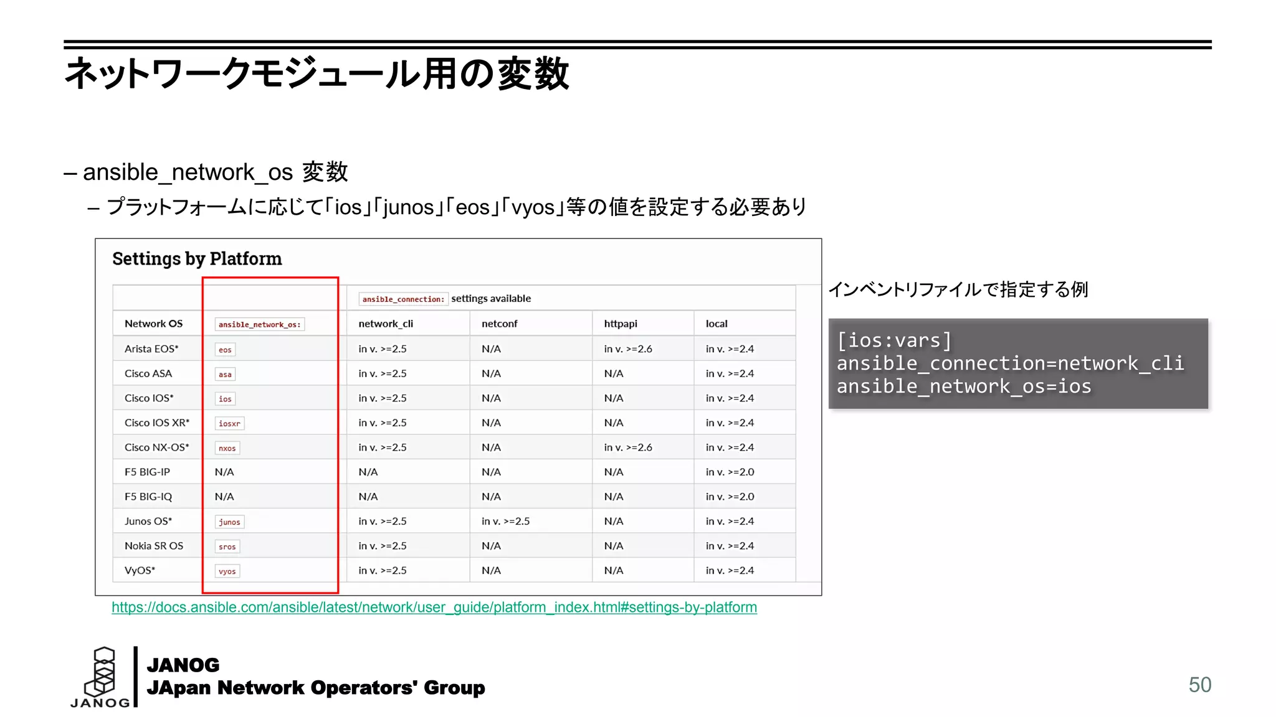Click the JANOG logo icon

tap(100, 677)
